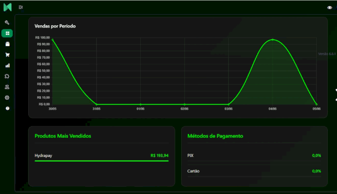Click the 02/06 data point on chart
Viewport: 337px width, 194px height.
(185, 104)
